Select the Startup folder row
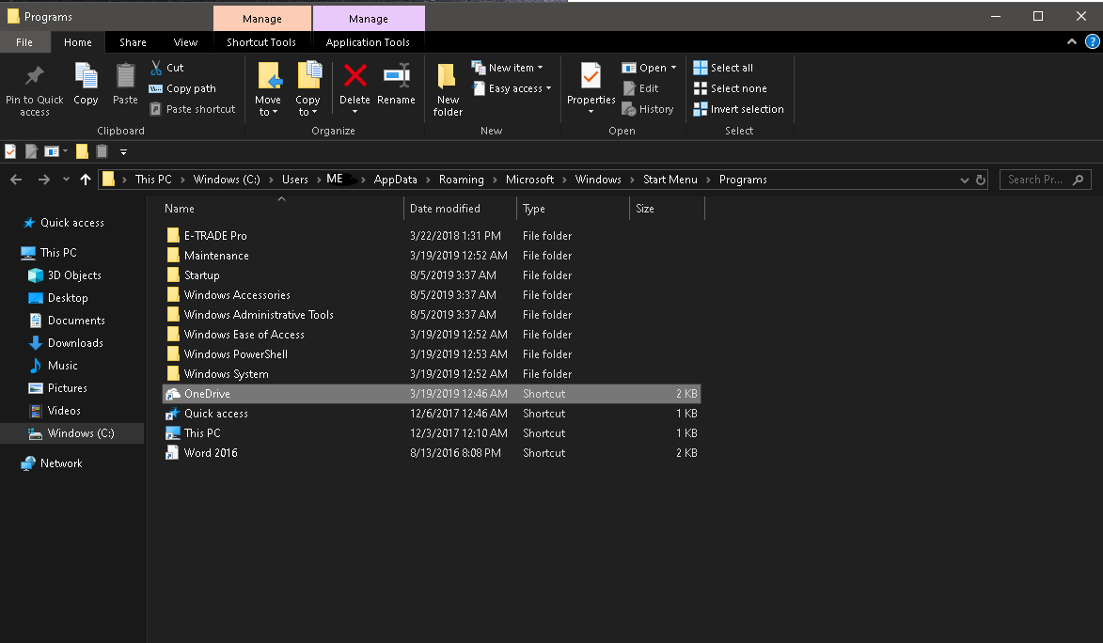The width and height of the screenshot is (1103, 643). pos(432,275)
